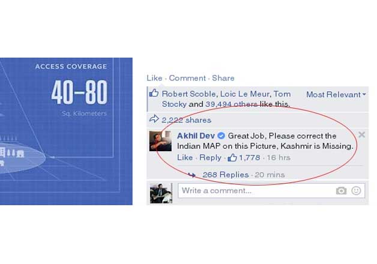Click the verified badge next to Akhil Dev
The height and width of the screenshot is (264, 377).
[221, 136]
